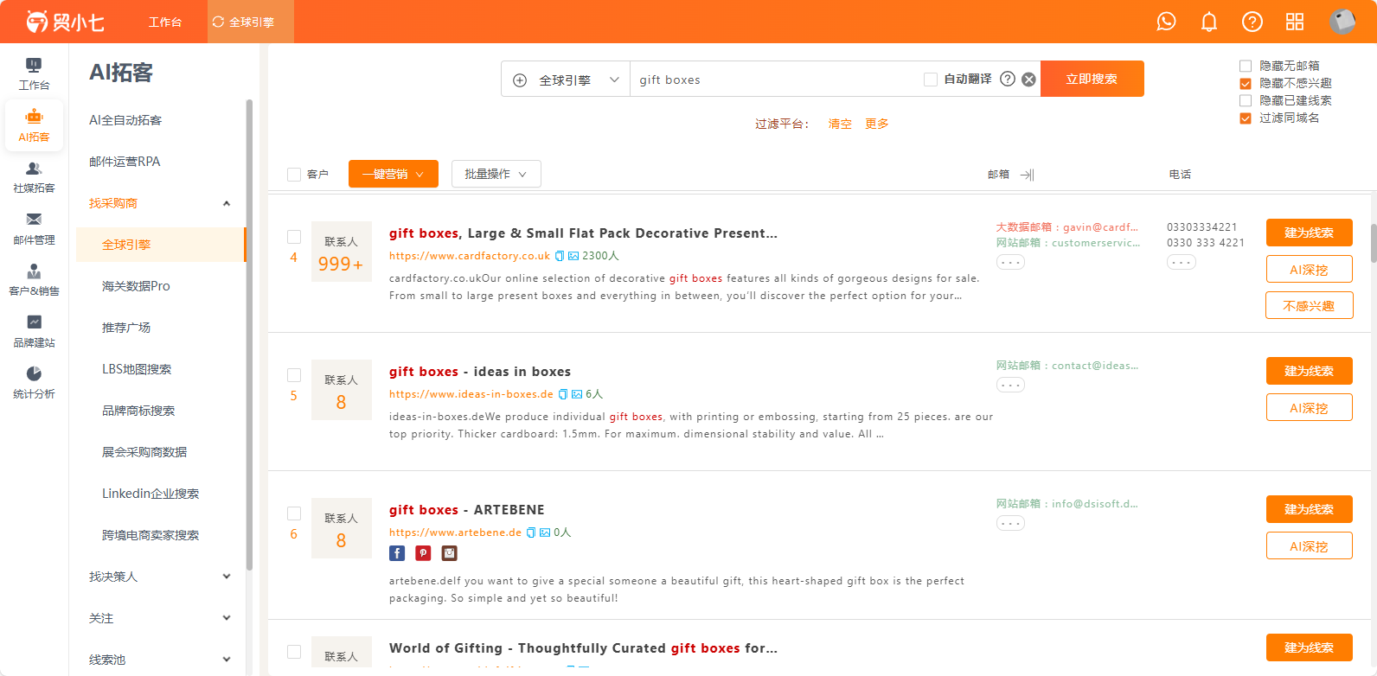Open 品牌建站 in the left icon rail
The image size is (1377, 676).
click(34, 332)
